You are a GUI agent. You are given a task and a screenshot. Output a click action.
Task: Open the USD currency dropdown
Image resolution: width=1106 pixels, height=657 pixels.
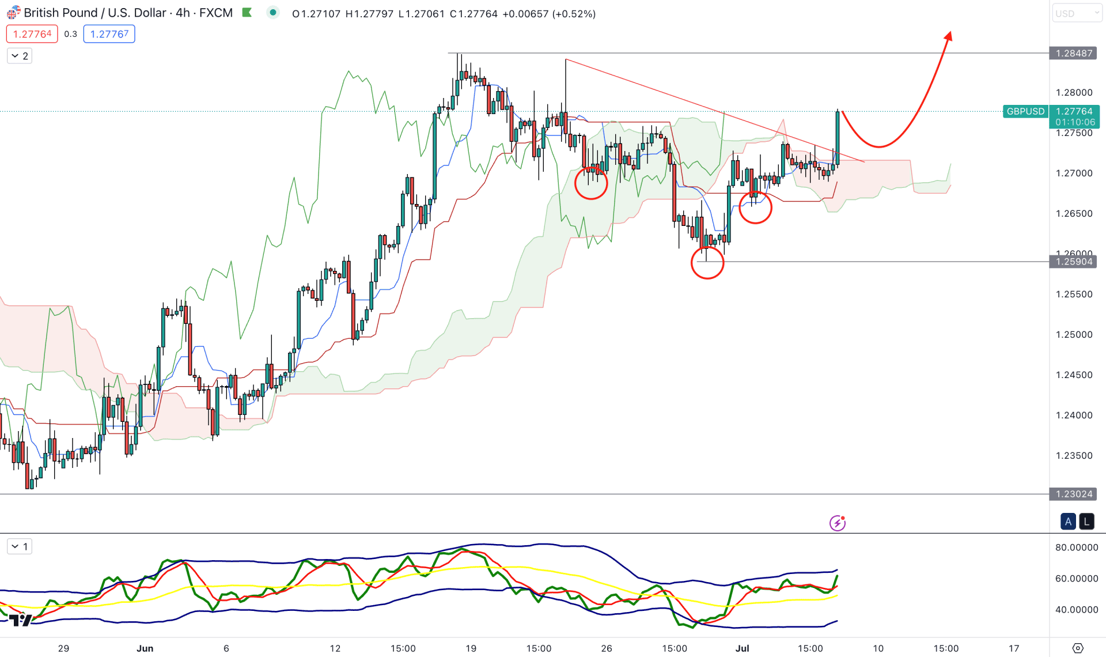(x=1077, y=13)
